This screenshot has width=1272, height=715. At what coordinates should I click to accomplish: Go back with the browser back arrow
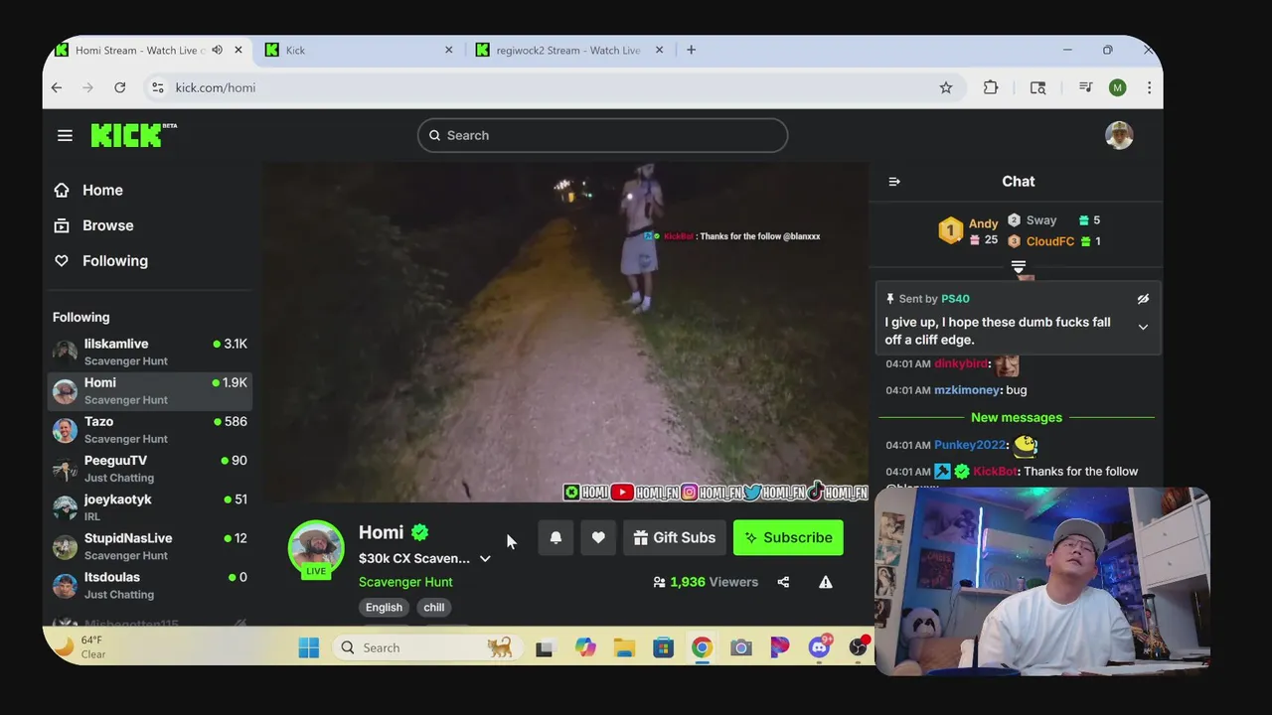(57, 87)
